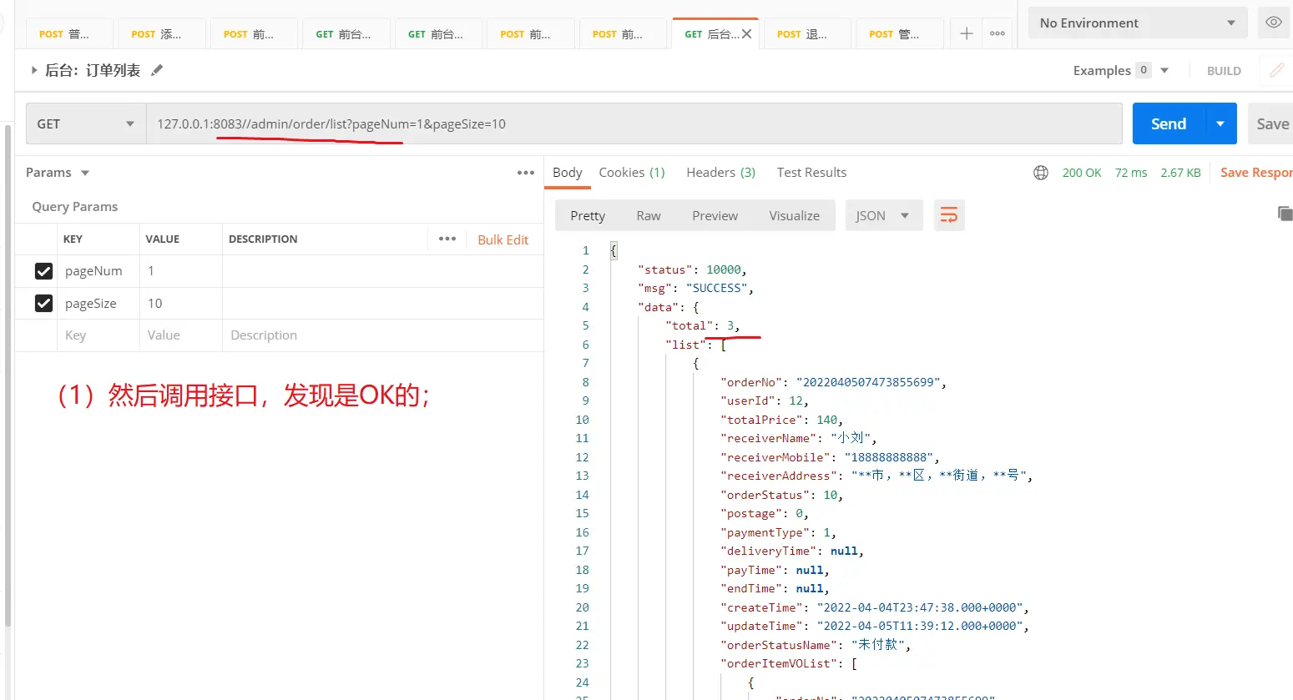This screenshot has width=1293, height=700.
Task: Open query params column options three-dot icon
Action: pyautogui.click(x=447, y=239)
